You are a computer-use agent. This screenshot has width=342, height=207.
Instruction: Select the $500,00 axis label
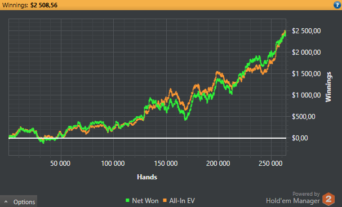pos(304,117)
